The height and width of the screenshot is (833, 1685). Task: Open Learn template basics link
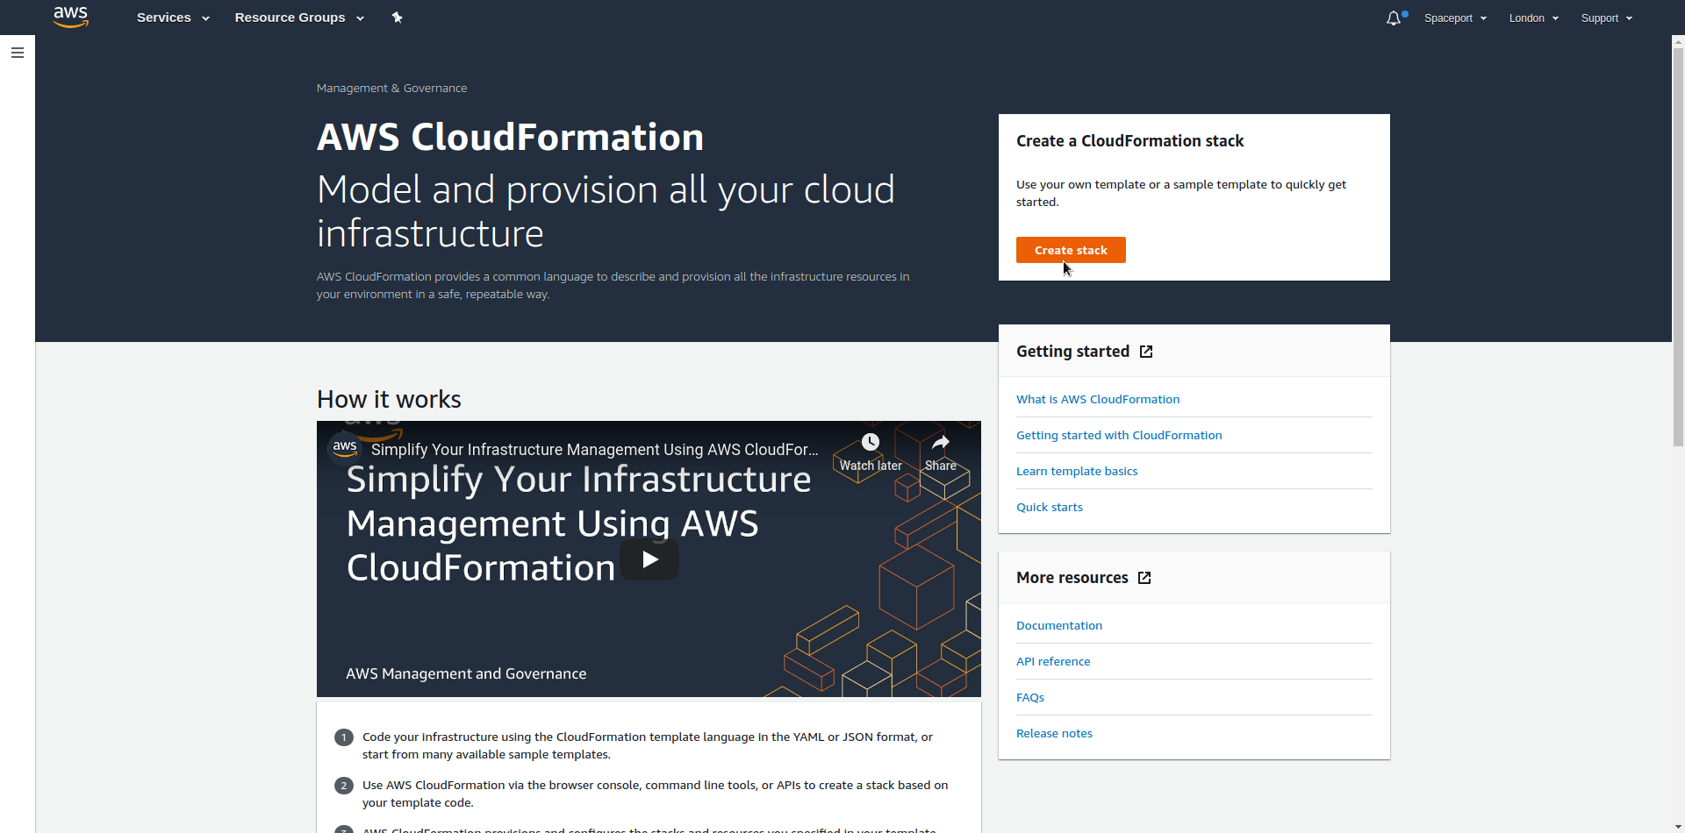click(1077, 471)
